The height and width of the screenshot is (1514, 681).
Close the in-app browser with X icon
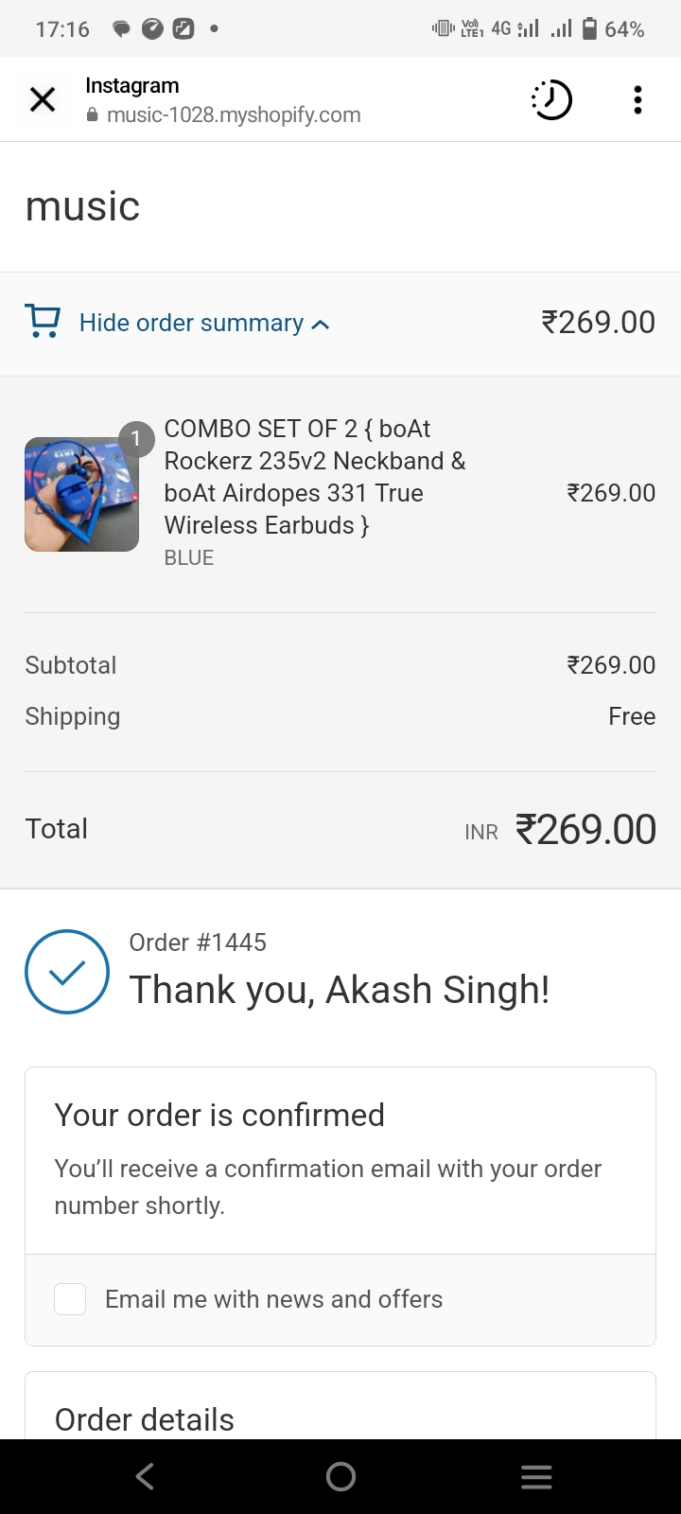coord(43,98)
